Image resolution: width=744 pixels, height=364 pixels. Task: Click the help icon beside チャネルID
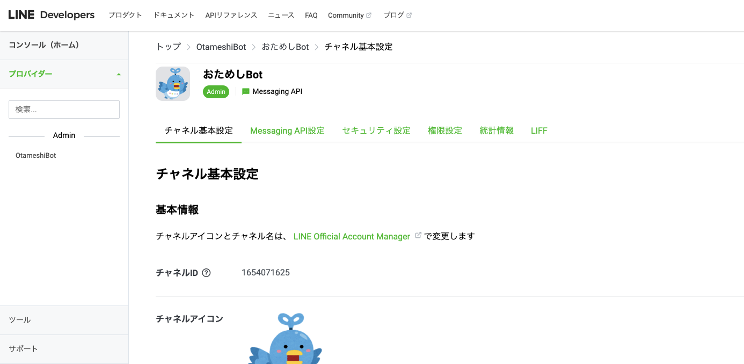point(206,273)
